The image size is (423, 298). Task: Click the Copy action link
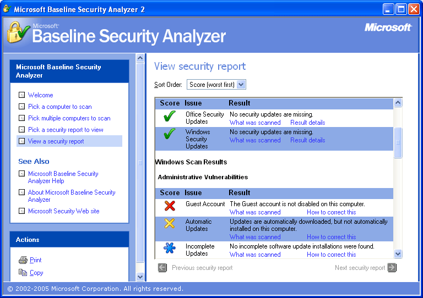(36, 273)
